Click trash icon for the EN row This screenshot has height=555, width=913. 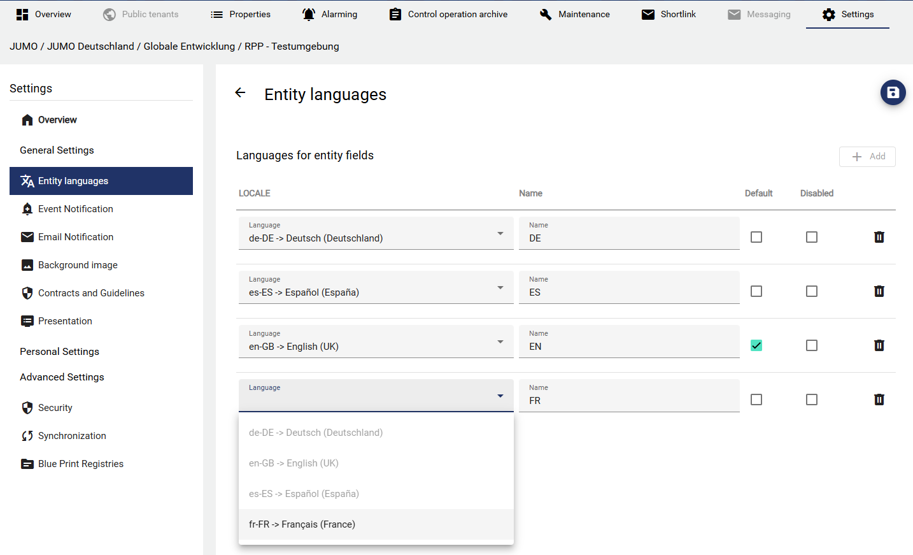pos(879,345)
